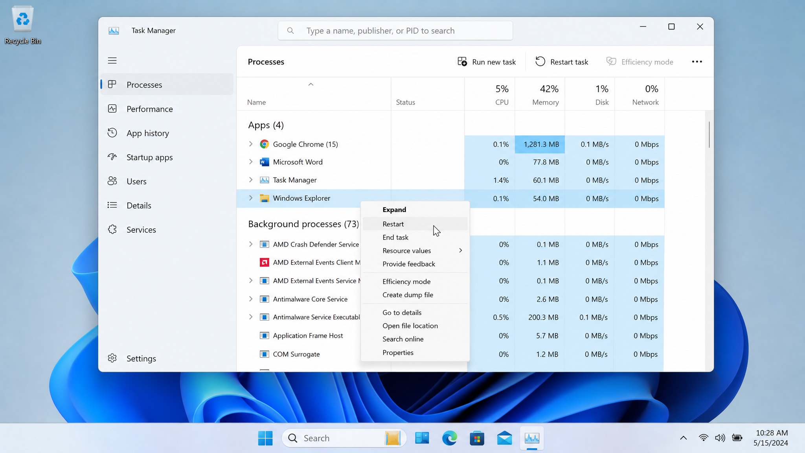Screen dimensions: 805x453
Task: Select the COM Surrogate row
Action: tap(450, 354)
